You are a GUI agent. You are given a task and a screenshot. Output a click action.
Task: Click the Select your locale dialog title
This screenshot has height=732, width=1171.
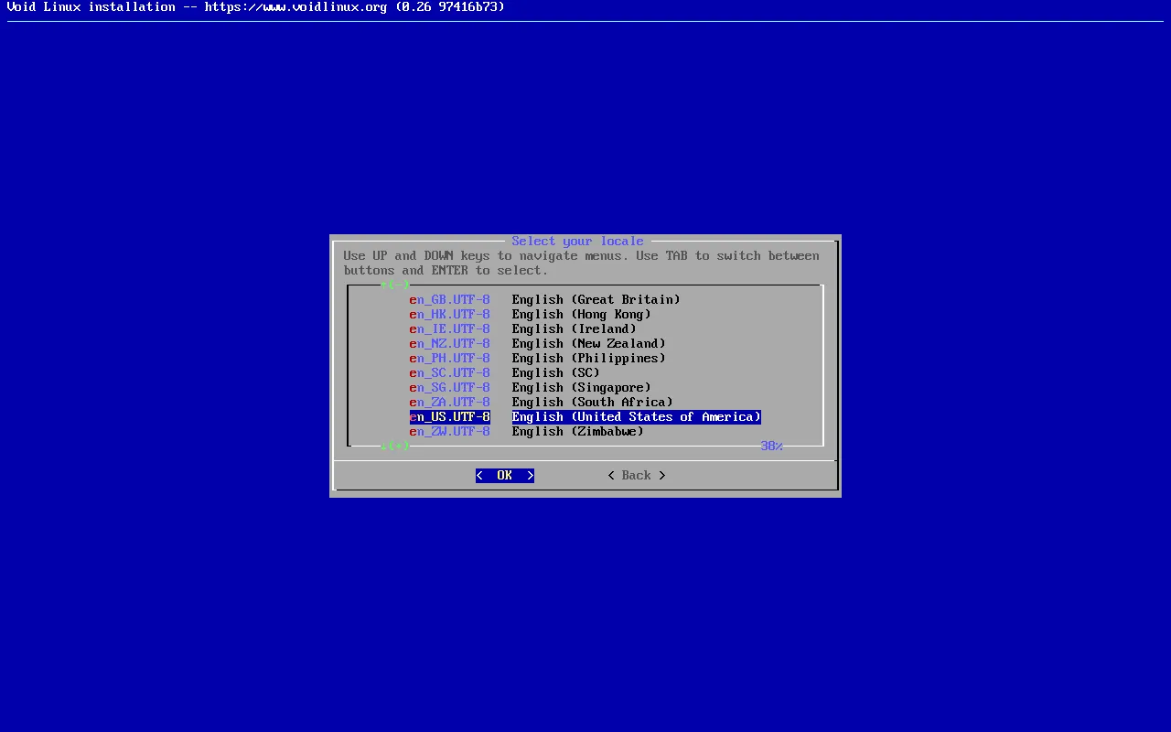click(578, 242)
